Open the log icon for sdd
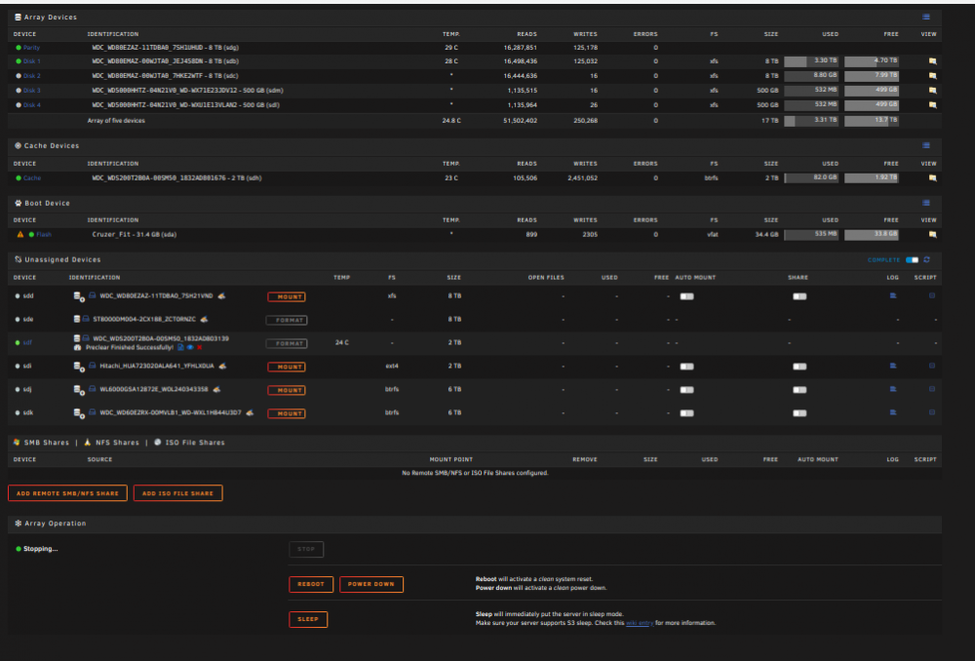Viewport: 975px width, 661px height. point(893,296)
